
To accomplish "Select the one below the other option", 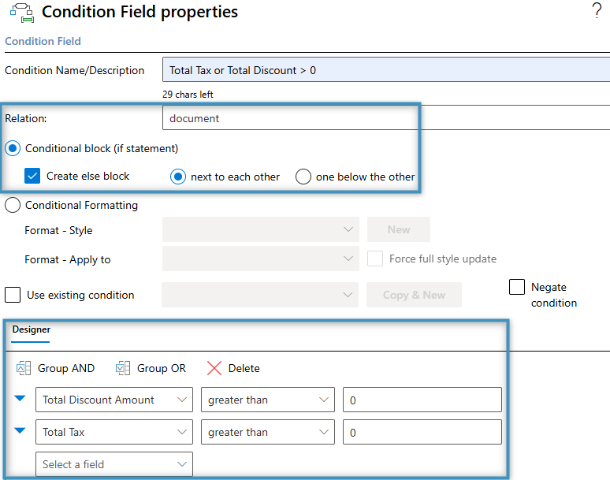I will click(303, 177).
